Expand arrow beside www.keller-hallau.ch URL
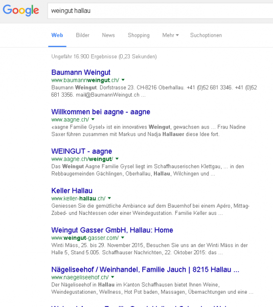Image resolution: width=273 pixels, height=307 pixels. coord(109,198)
